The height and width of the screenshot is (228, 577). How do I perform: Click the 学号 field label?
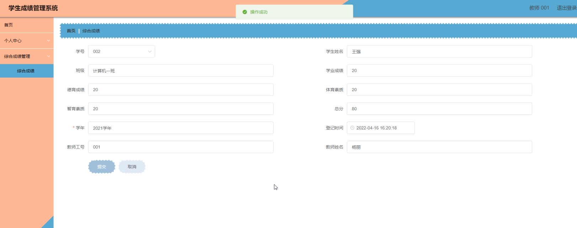tap(80, 51)
